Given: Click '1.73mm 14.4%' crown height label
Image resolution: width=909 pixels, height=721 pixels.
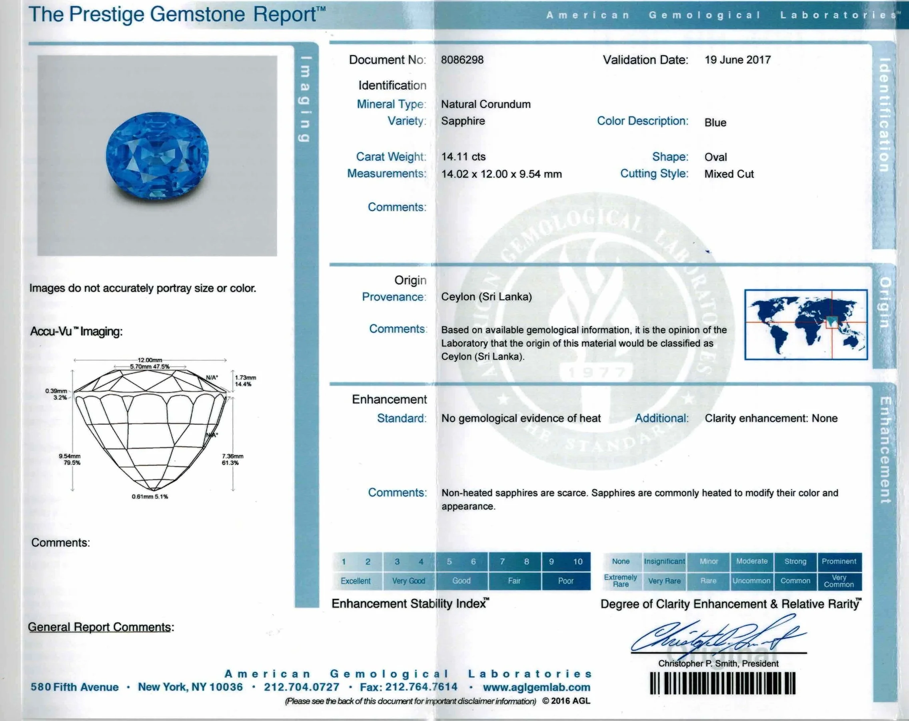Looking at the screenshot, I should tap(246, 381).
